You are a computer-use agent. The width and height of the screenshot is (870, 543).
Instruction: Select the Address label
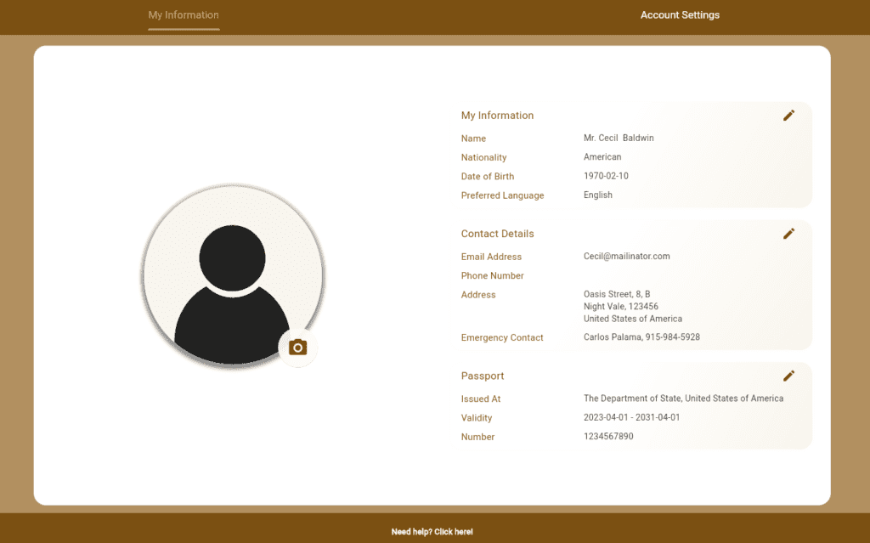pyautogui.click(x=478, y=295)
